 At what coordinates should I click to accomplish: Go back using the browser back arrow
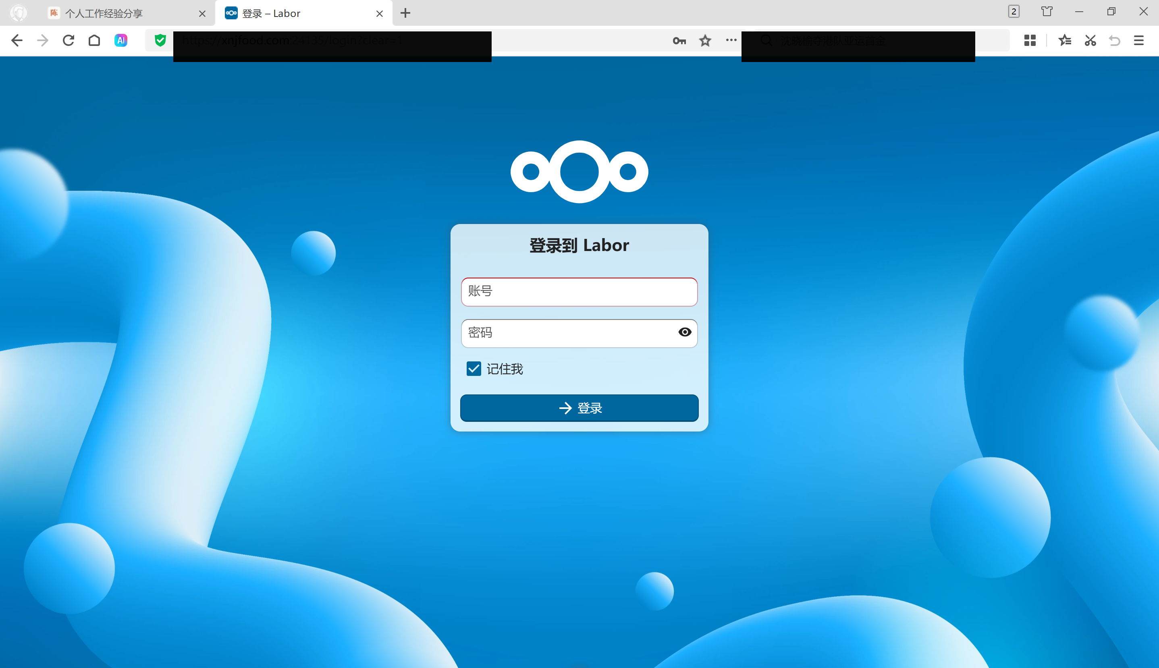(x=17, y=40)
